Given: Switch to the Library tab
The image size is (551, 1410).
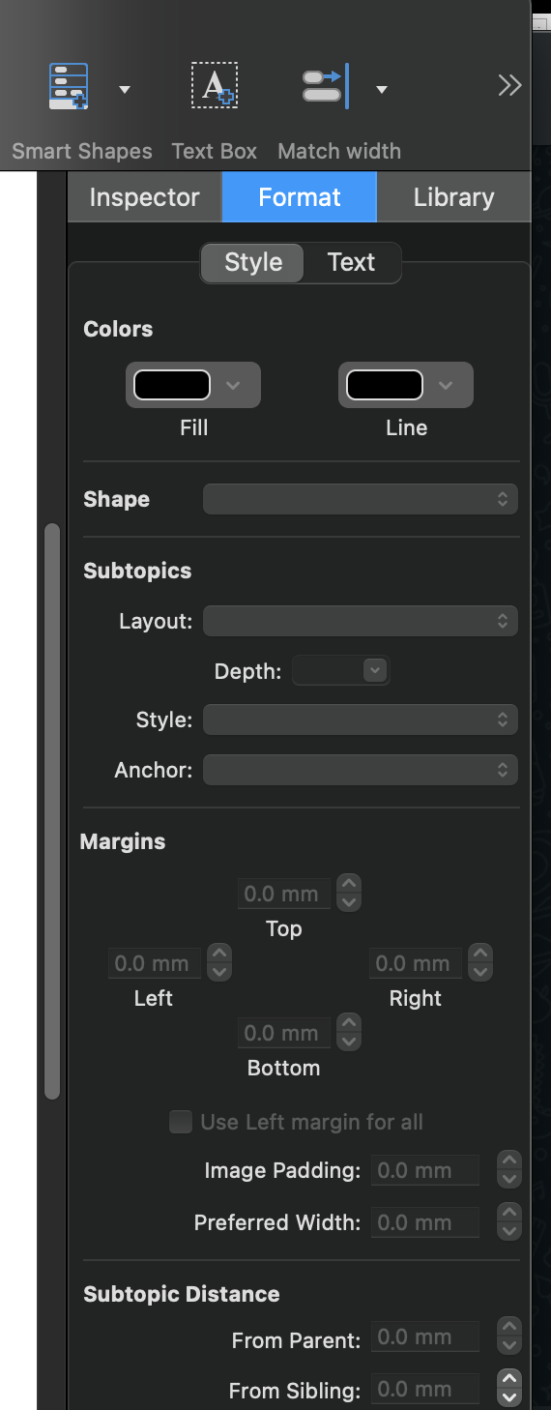Looking at the screenshot, I should [453, 197].
